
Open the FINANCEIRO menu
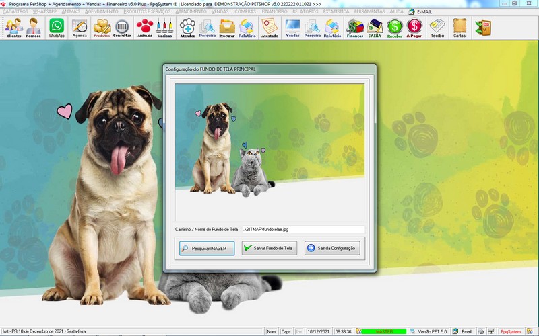click(274, 11)
